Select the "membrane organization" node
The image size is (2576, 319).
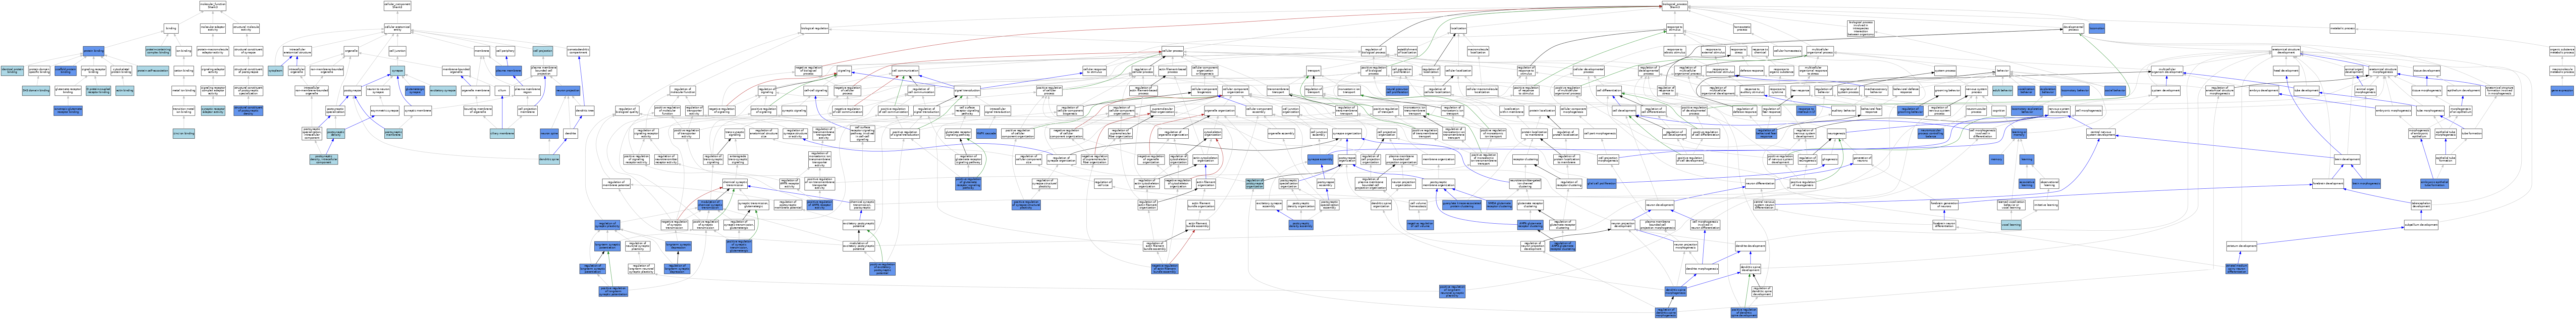click(1439, 159)
